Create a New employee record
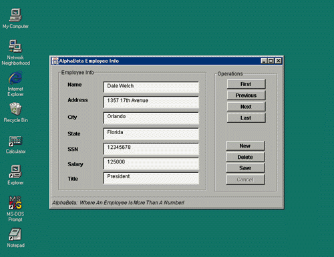This screenshot has height=257, width=334. click(245, 146)
